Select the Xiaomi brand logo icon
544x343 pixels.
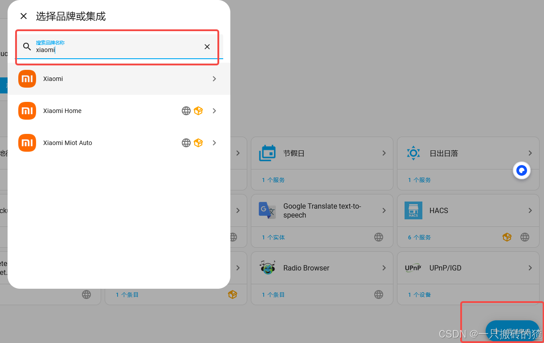coord(27,79)
